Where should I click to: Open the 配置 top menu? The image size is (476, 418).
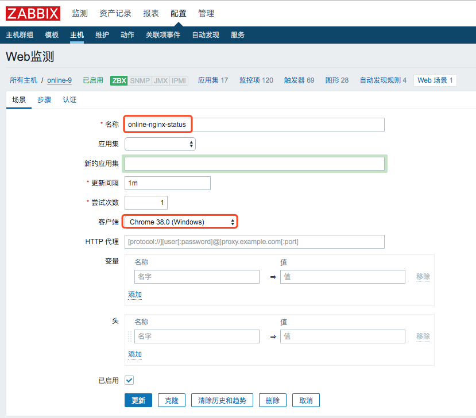(178, 13)
